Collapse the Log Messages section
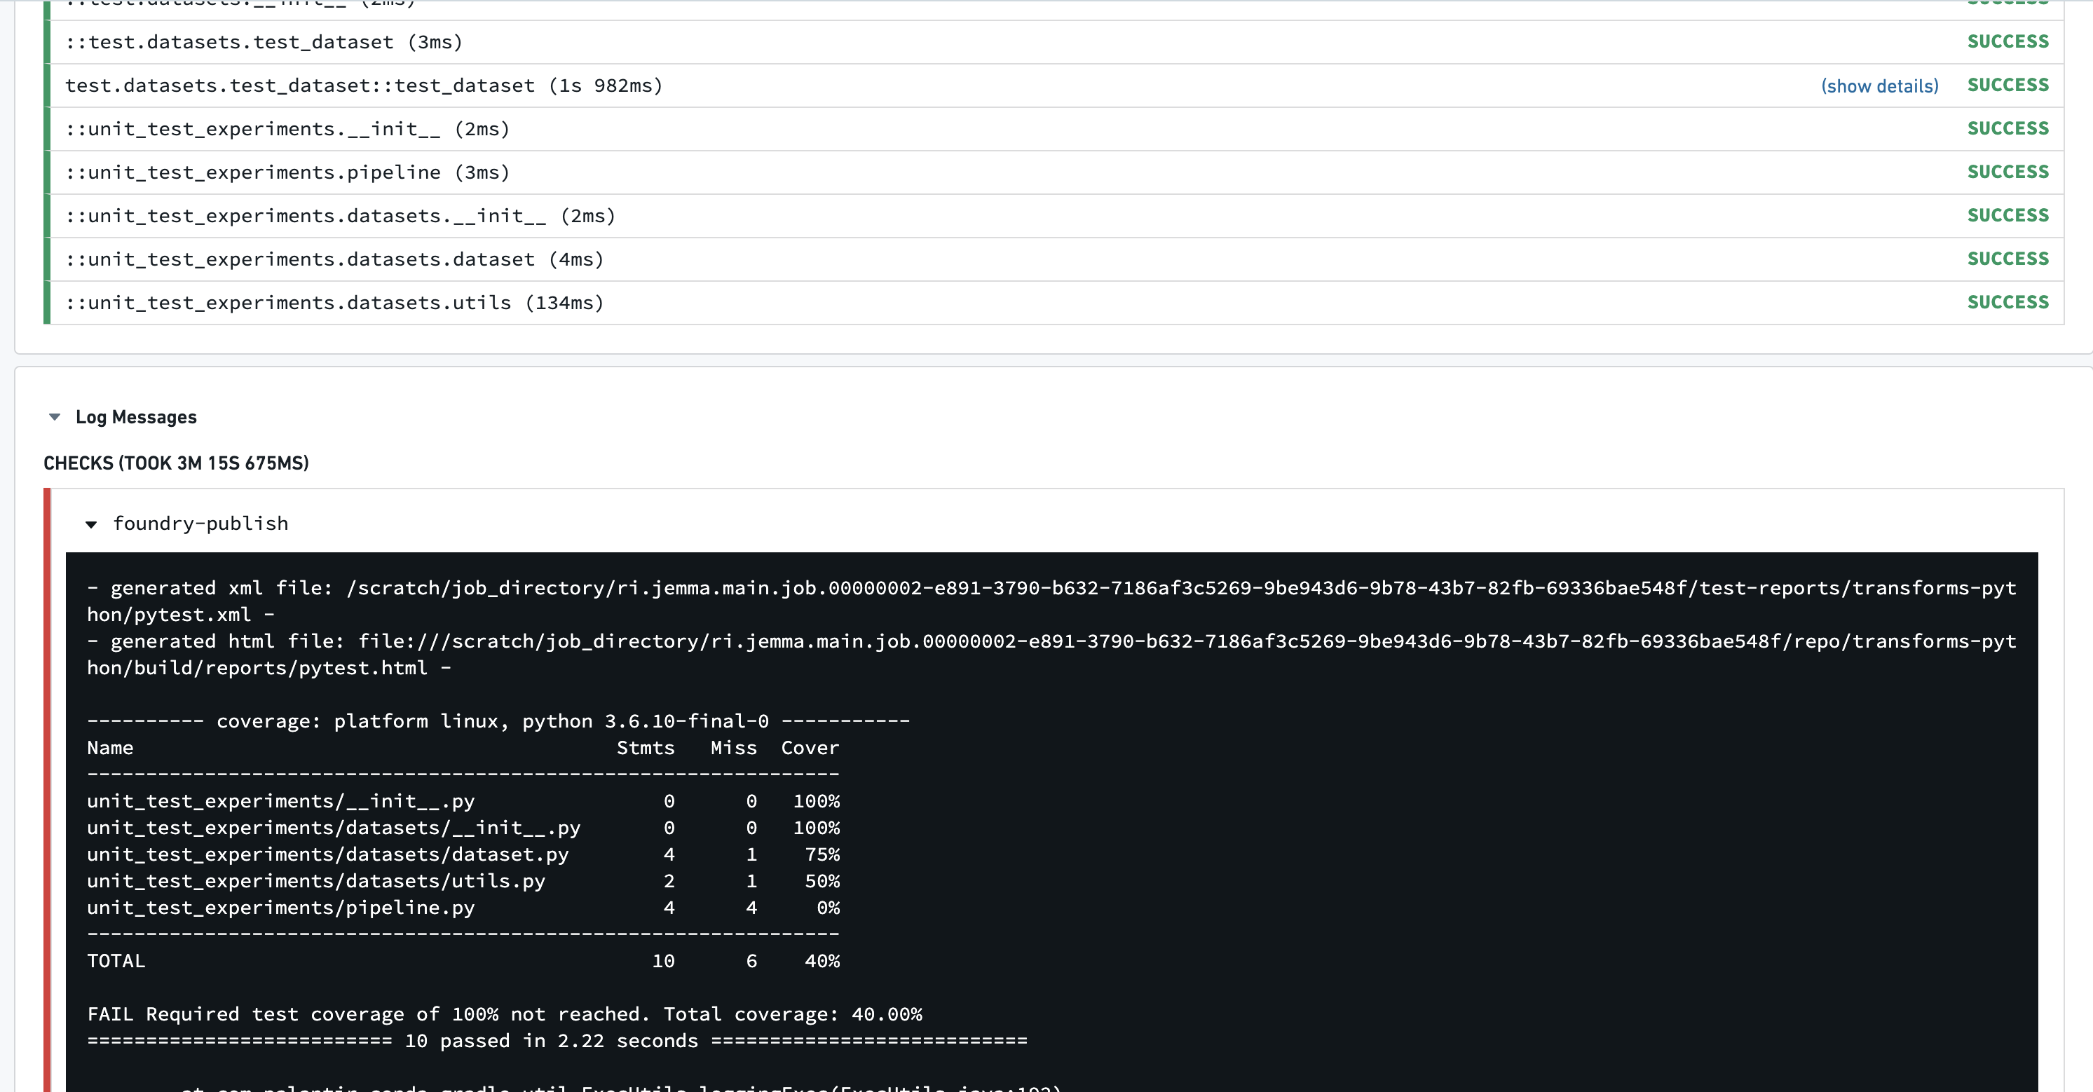 (55, 417)
